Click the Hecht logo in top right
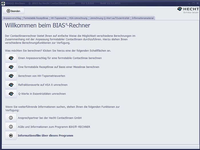This screenshot has height=150, width=200. (188, 10)
